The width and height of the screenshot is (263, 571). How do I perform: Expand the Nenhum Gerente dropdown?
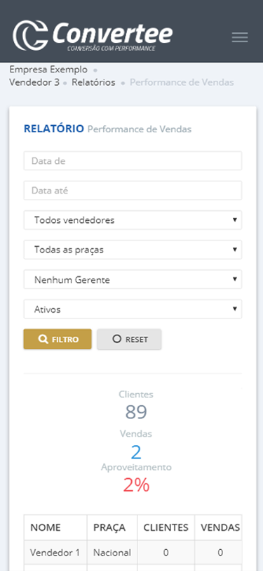133,279
